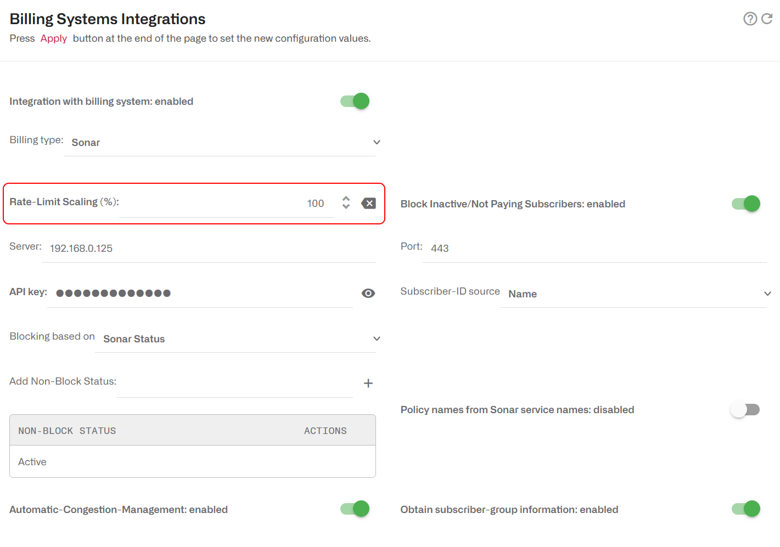The height and width of the screenshot is (547, 780).
Task: Refresh the Billing Systems Integrations page
Action: coord(767,19)
